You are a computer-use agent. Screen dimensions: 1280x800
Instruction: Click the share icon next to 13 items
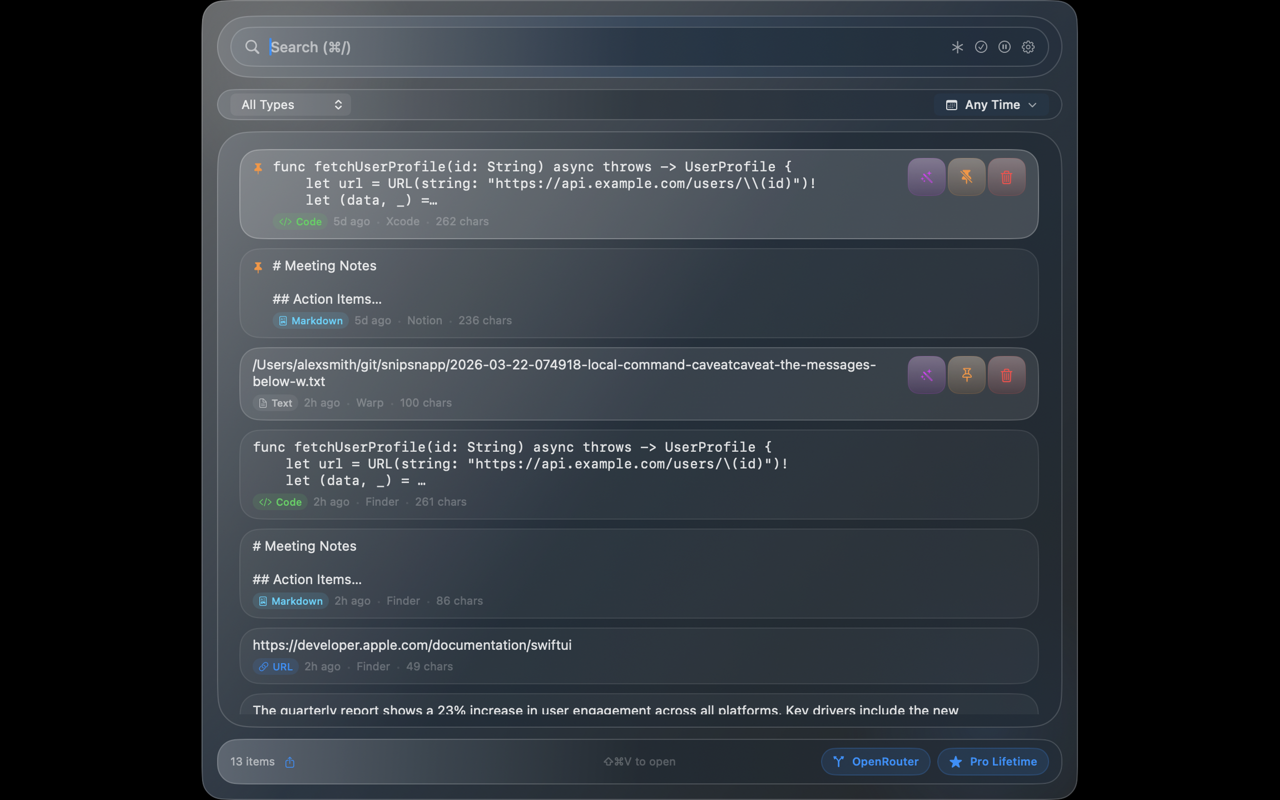(290, 762)
